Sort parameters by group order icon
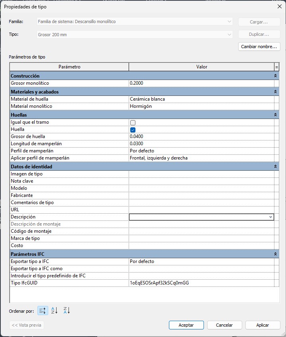 [x=43, y=311]
